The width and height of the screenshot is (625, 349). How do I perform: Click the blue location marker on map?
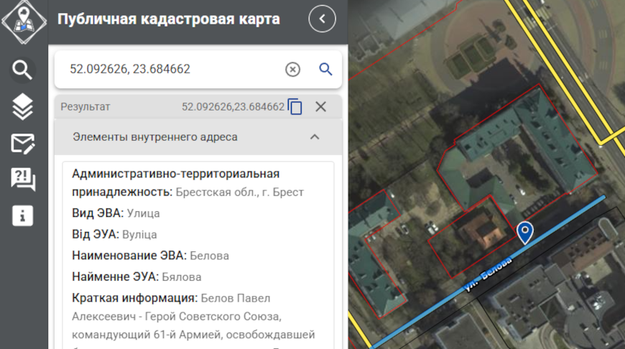pyautogui.click(x=525, y=232)
